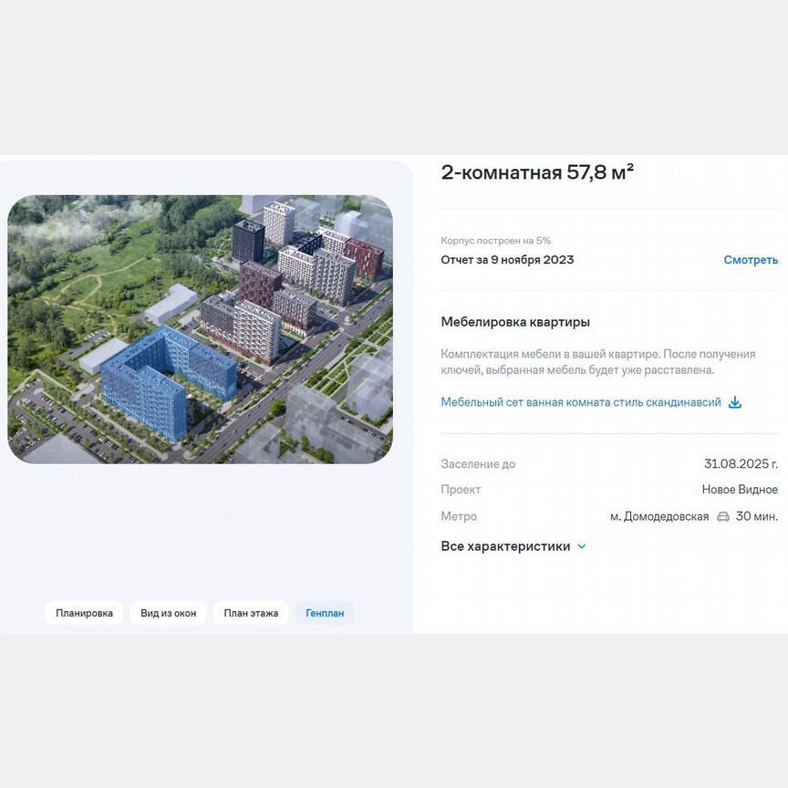
Task: Click the car icon beside 30 мин.
Action: [722, 516]
